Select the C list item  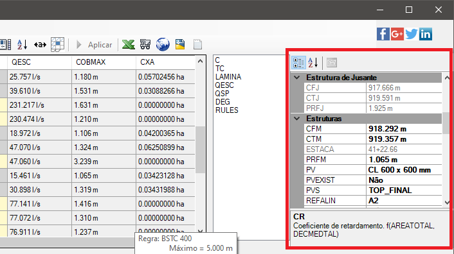[x=217, y=60]
